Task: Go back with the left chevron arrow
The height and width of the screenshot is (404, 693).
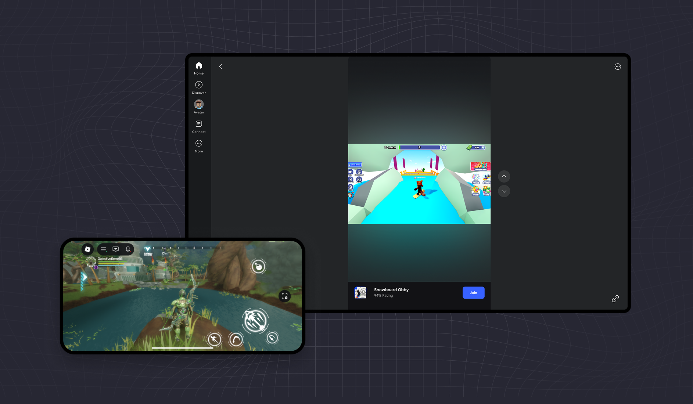Action: click(220, 66)
